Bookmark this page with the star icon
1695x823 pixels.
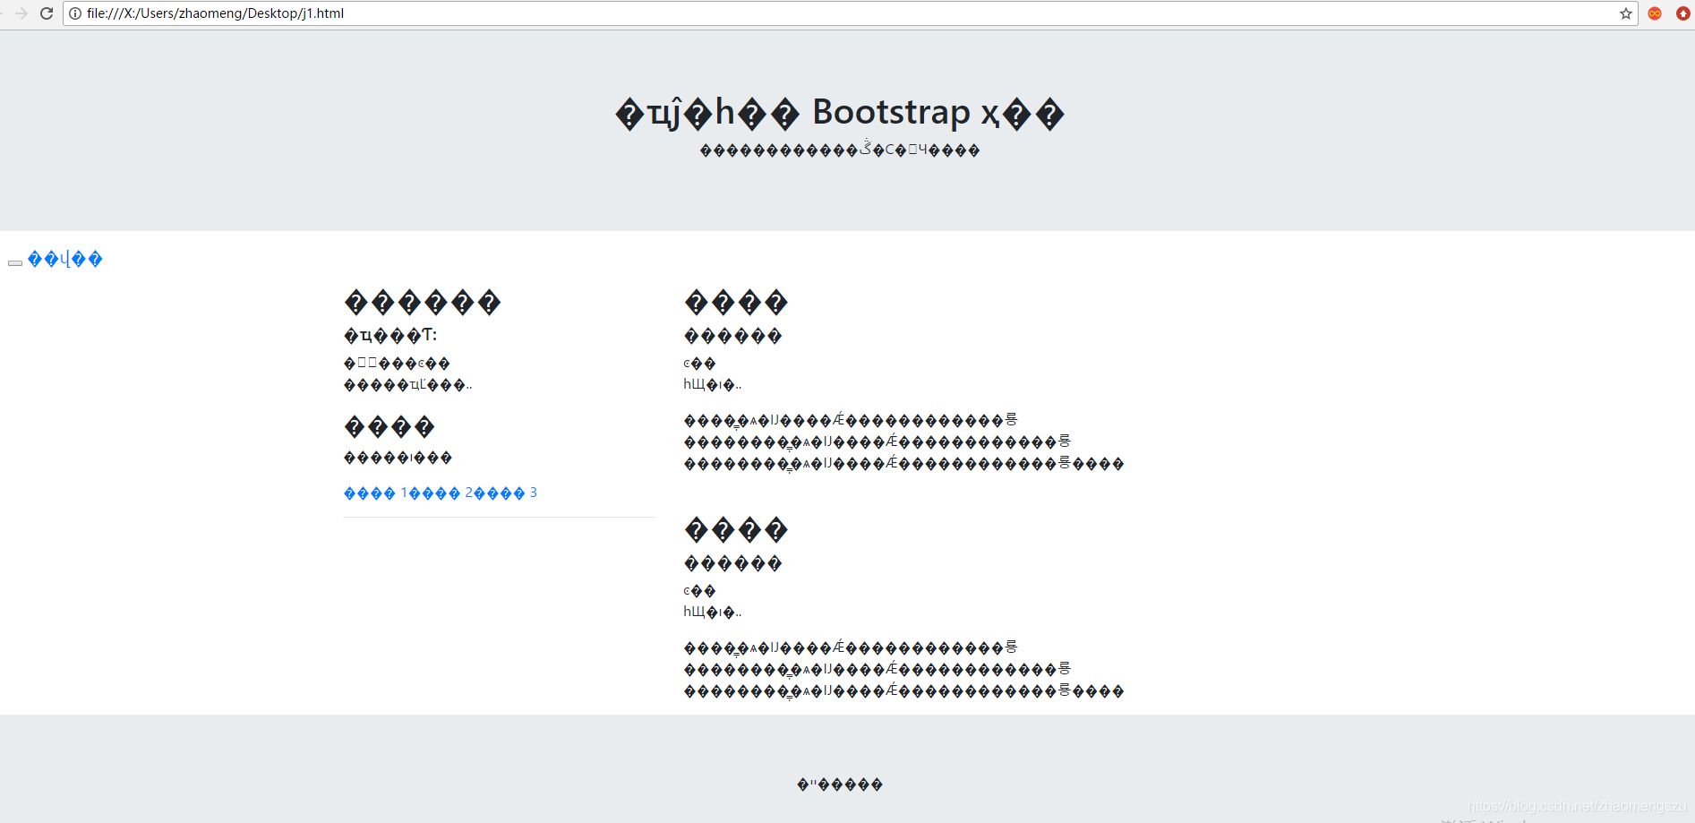1626,13
